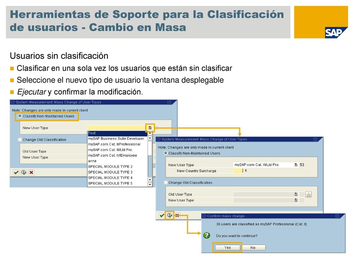Confirm mass change with Yes
The image size is (354, 266).
tap(227, 248)
